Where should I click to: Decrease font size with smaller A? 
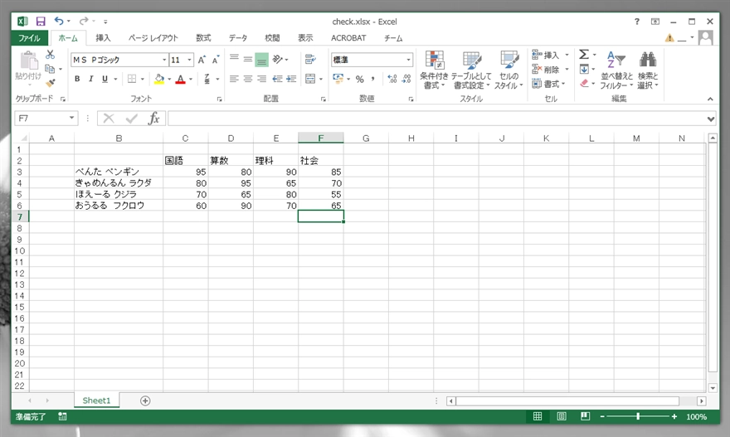[x=216, y=60]
